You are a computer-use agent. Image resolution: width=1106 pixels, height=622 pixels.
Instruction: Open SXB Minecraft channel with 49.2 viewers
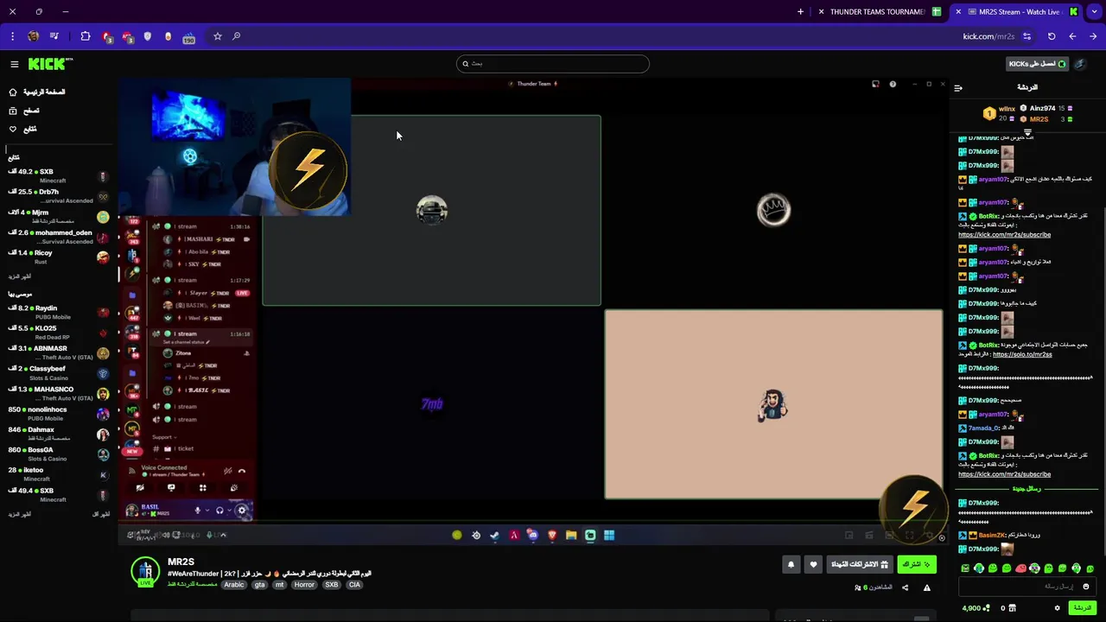point(58,175)
